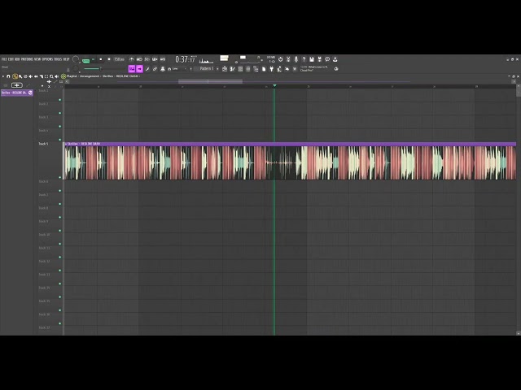Open the playlist options menu arrow

pos(3,76)
